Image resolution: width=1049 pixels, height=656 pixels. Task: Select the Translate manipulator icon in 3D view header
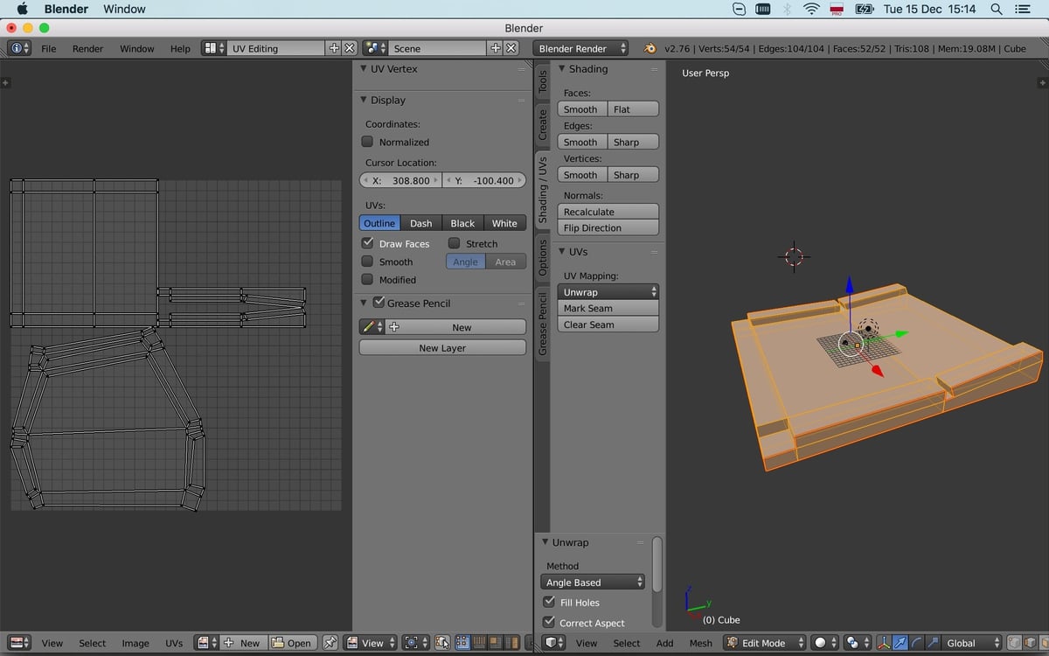(900, 643)
